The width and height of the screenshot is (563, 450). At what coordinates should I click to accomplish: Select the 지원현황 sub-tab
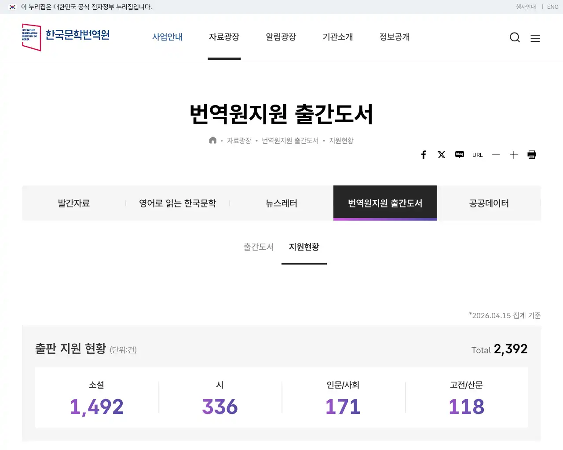[304, 247]
